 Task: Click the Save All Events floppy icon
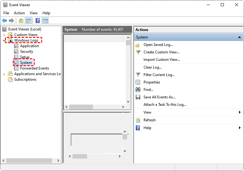point(138,97)
